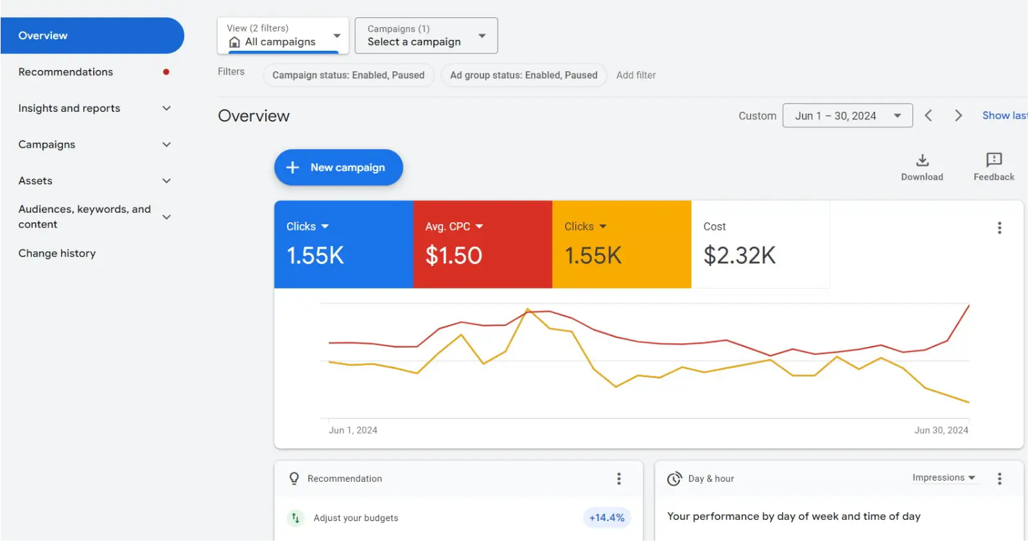1028x541 pixels.
Task: Click the +14.4% badge
Action: (607, 518)
